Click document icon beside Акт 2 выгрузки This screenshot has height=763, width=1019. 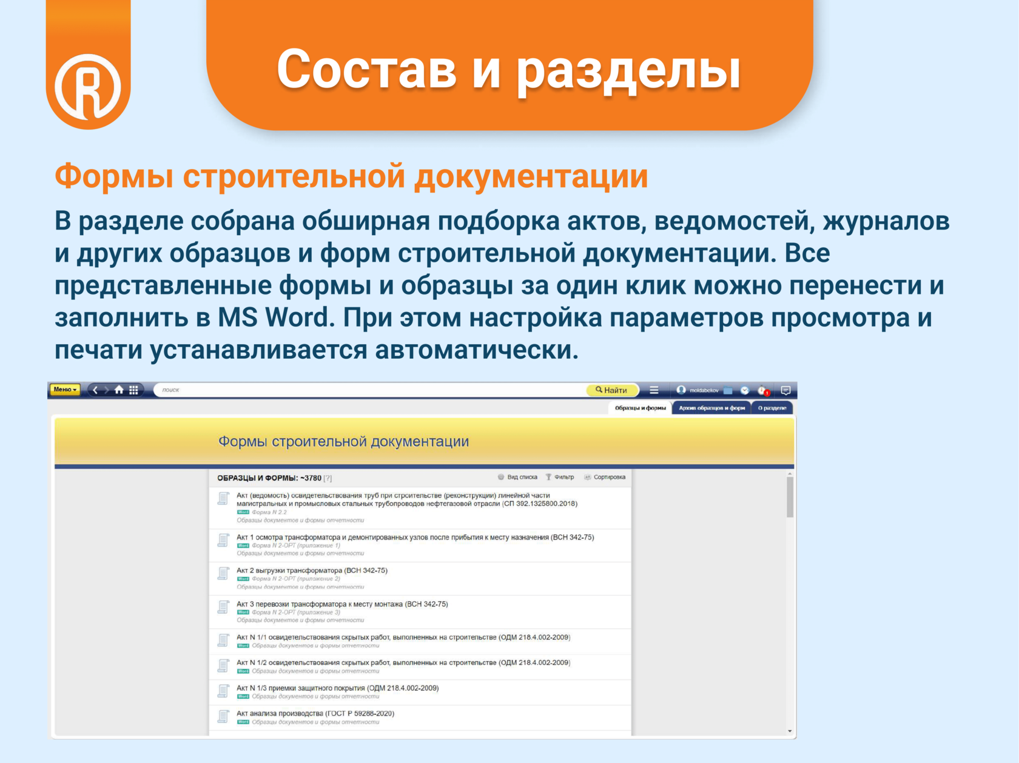pyautogui.click(x=224, y=573)
